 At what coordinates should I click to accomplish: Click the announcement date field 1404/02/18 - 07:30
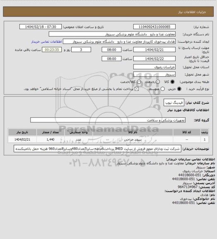41,27
